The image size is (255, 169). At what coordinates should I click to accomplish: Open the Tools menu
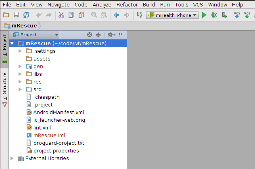(x=182, y=5)
